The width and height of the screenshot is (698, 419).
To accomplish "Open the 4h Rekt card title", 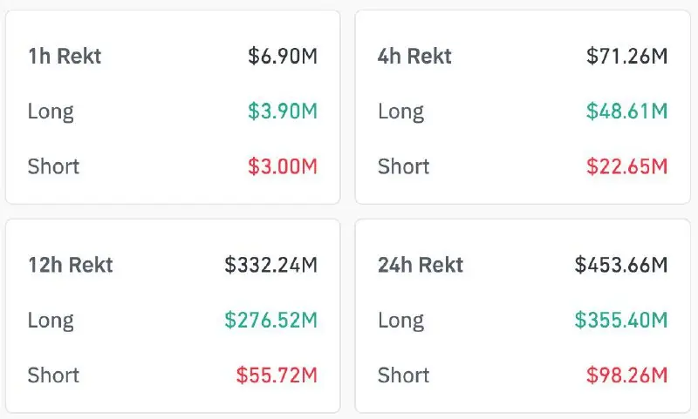I will pyautogui.click(x=415, y=57).
